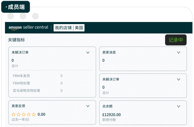Expand the 总余额 card chevron
The height and width of the screenshot is (127, 194).
178,106
